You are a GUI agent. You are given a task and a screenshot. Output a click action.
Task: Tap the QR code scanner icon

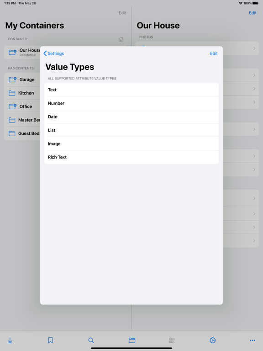pos(172,340)
